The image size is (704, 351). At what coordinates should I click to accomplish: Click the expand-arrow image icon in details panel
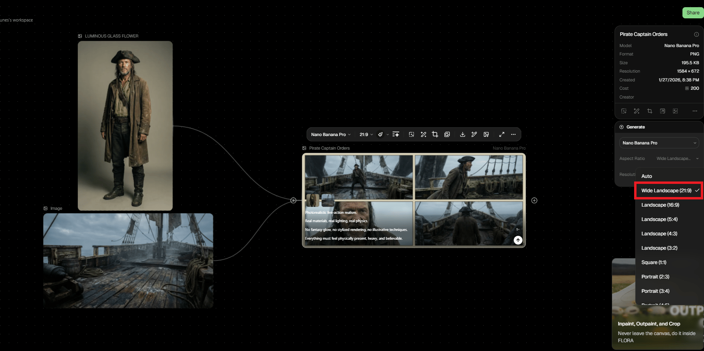click(x=662, y=111)
